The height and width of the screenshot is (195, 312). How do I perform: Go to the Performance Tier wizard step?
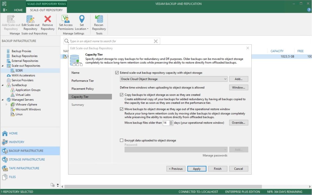coord(83,81)
